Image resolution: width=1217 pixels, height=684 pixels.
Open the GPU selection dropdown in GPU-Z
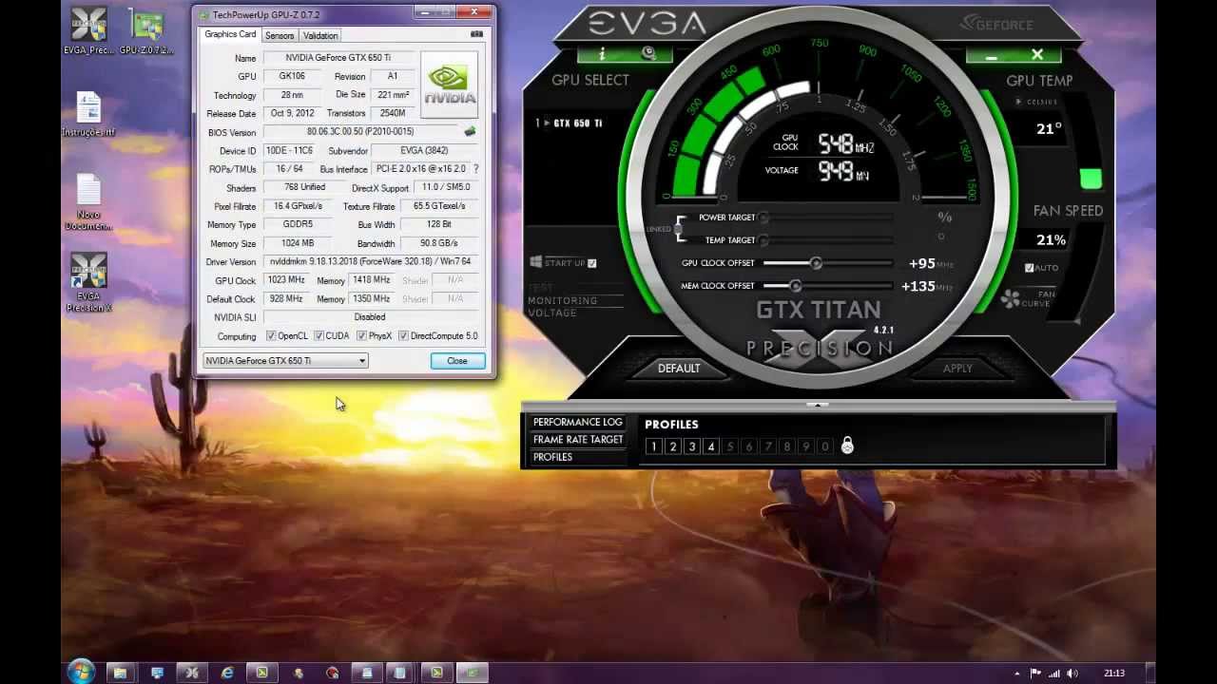click(x=285, y=360)
